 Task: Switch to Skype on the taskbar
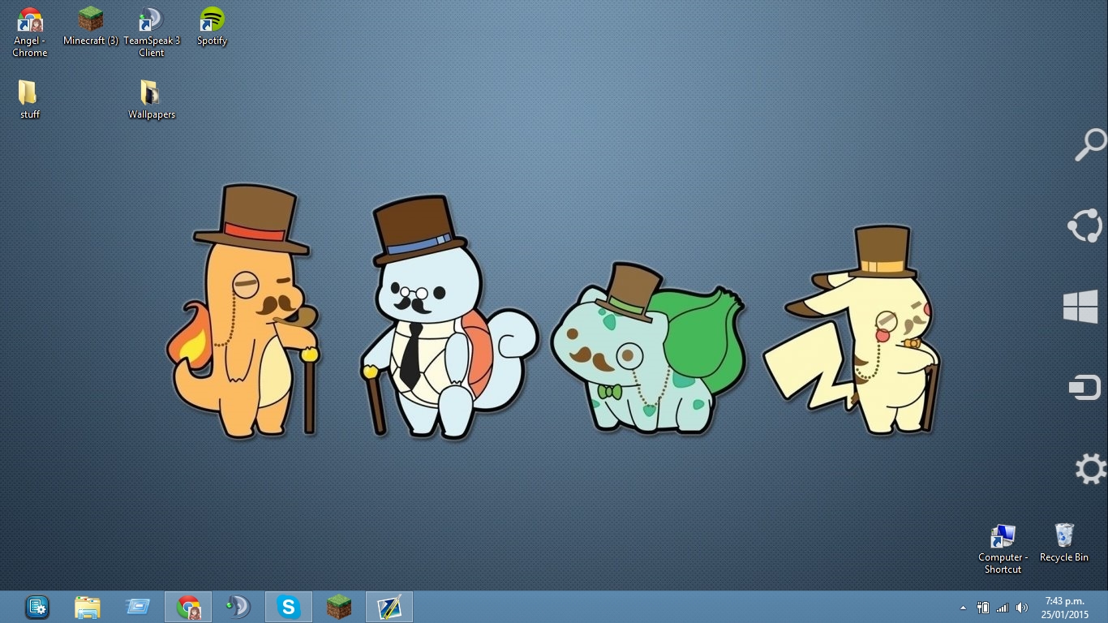click(289, 607)
